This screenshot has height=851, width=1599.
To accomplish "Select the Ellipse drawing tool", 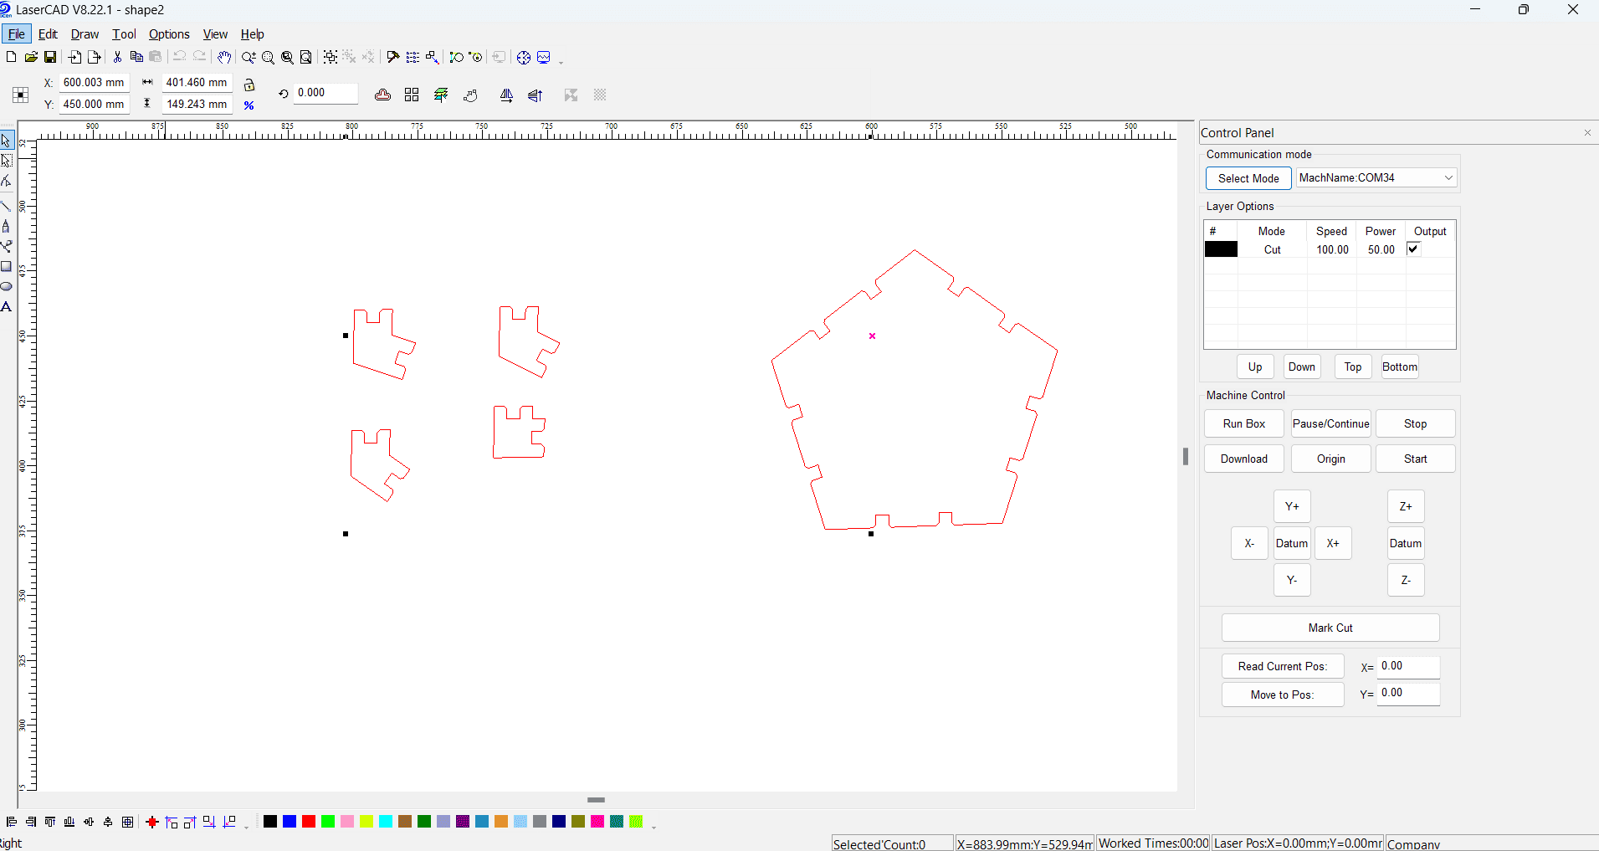I will click(7, 286).
